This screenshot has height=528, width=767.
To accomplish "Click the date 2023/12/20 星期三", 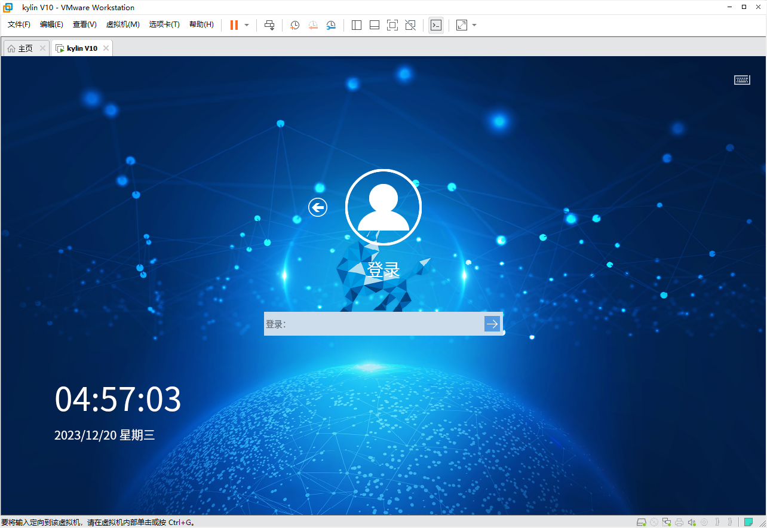I will coord(105,435).
